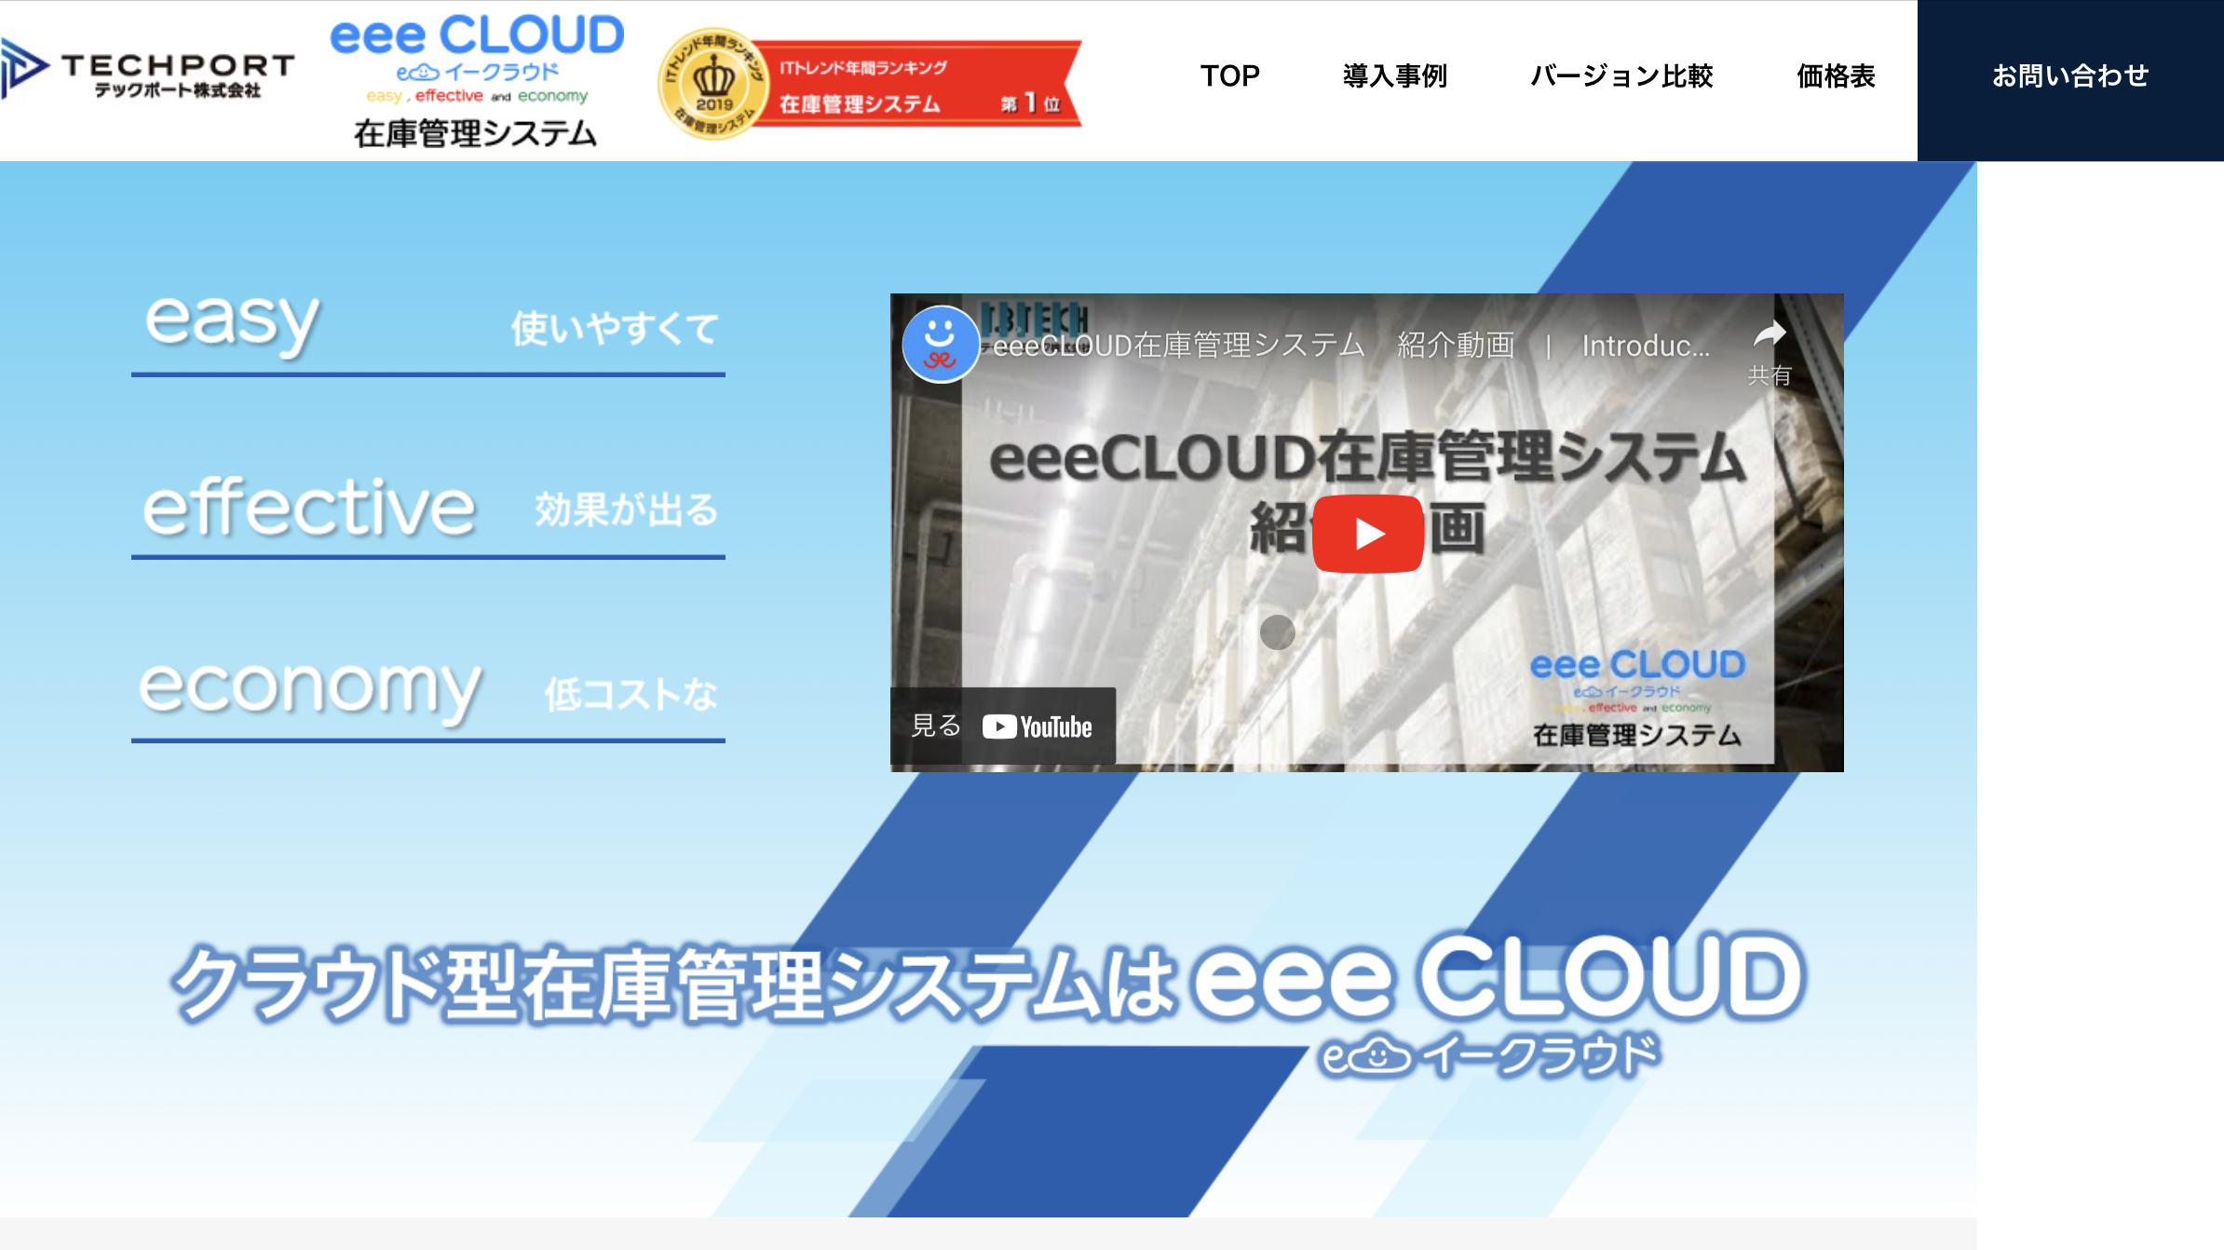Screen dimensions: 2224x1250
Task: Click the お問い合わせ button in header
Action: [2069, 75]
